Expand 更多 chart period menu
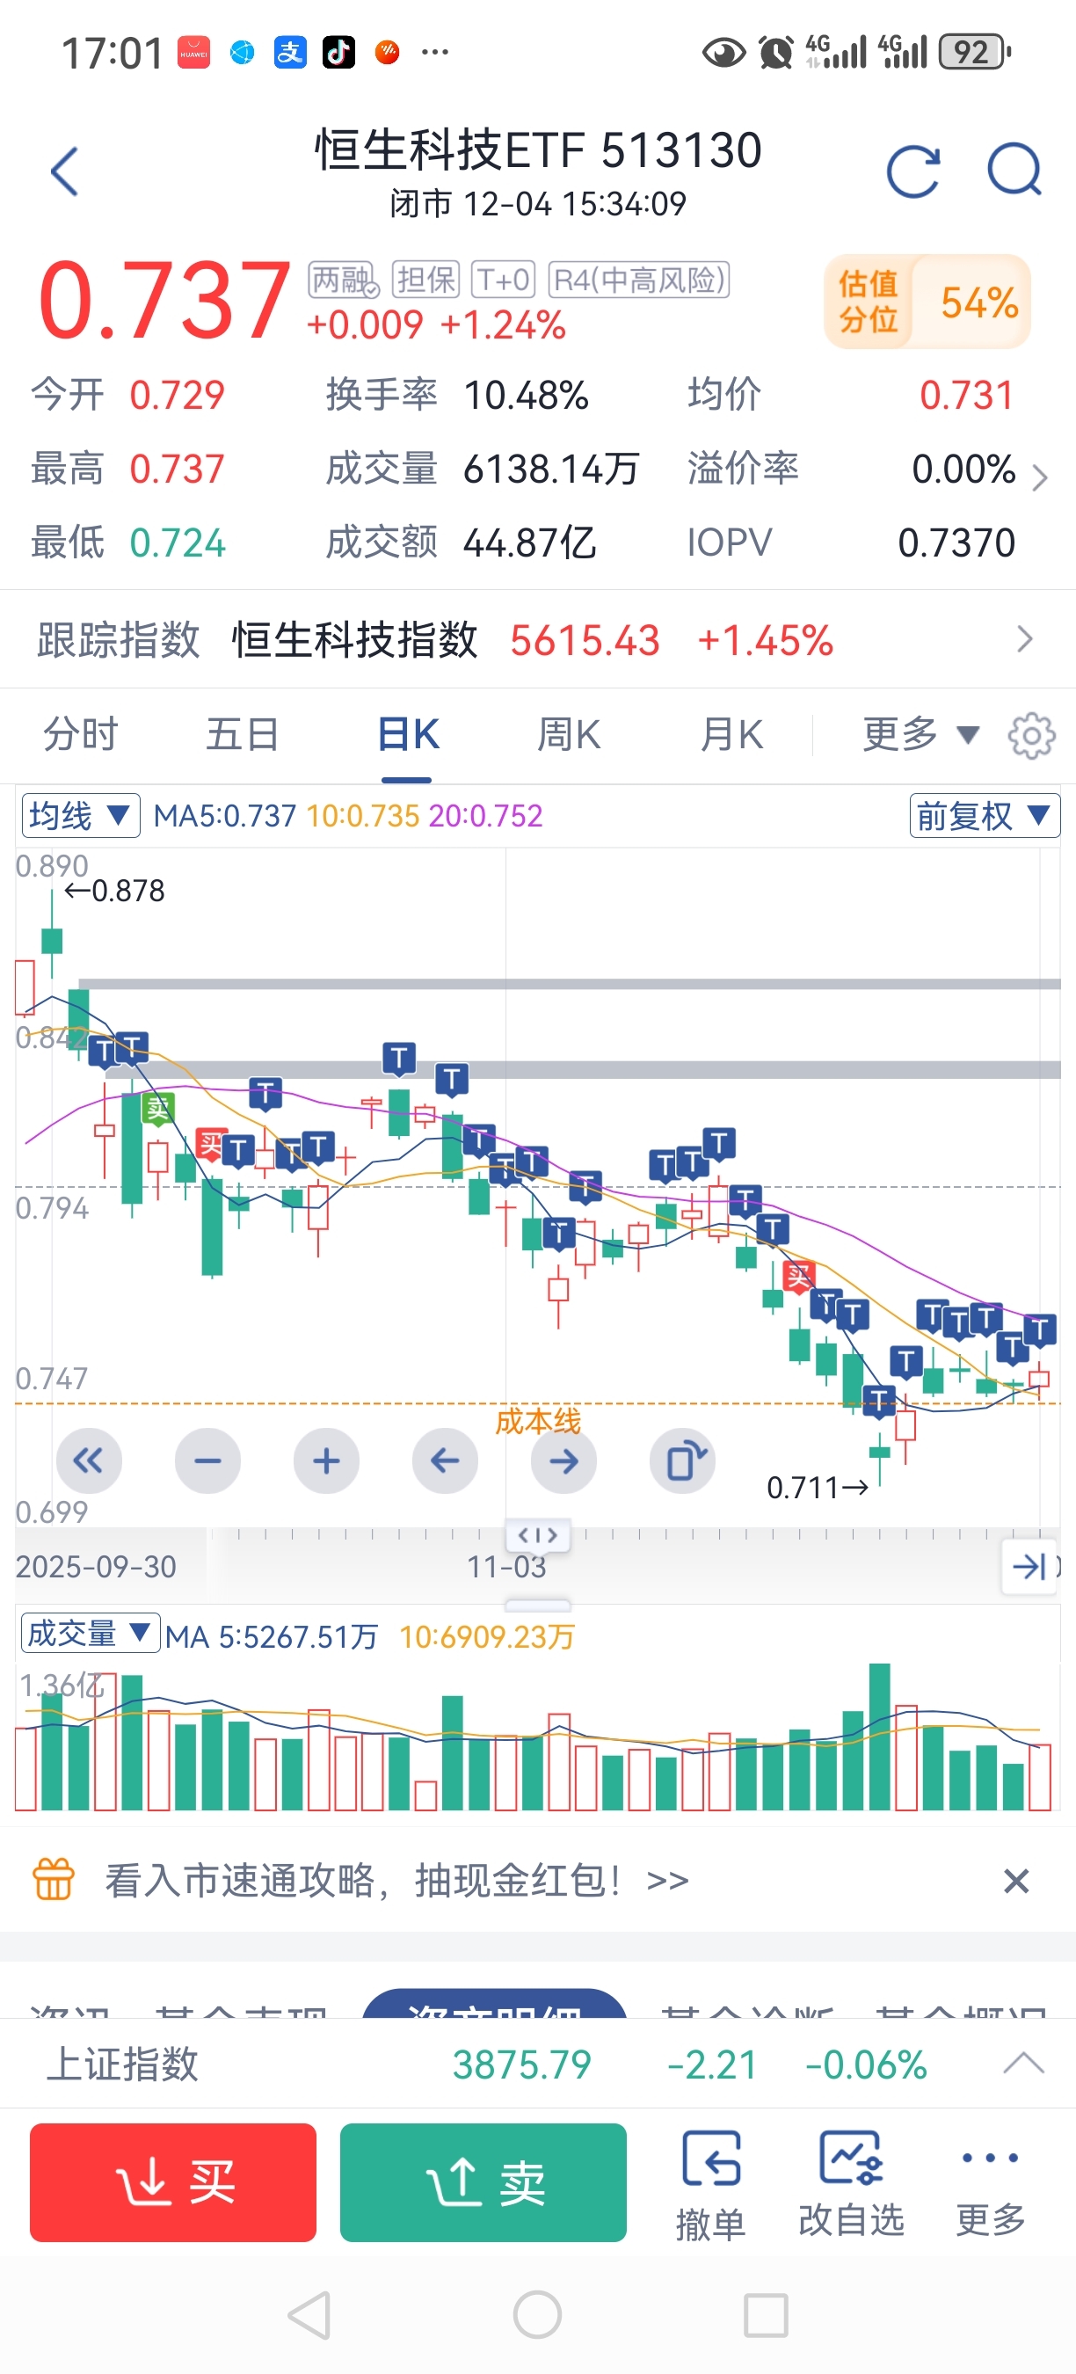The height and width of the screenshot is (2374, 1076). [x=920, y=735]
